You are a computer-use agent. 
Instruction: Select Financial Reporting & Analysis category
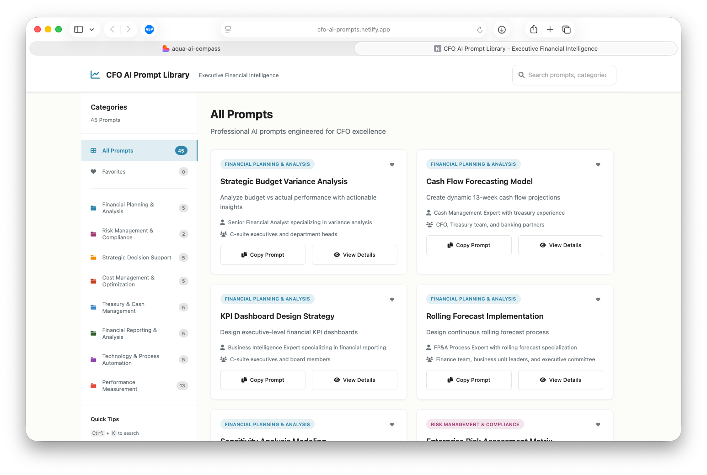click(139, 333)
